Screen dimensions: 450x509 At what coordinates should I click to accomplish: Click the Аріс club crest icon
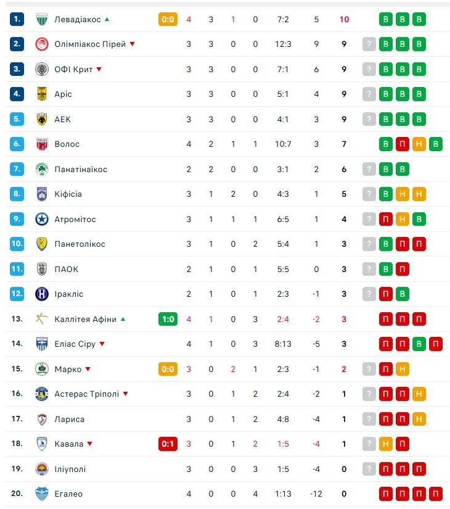tap(42, 94)
